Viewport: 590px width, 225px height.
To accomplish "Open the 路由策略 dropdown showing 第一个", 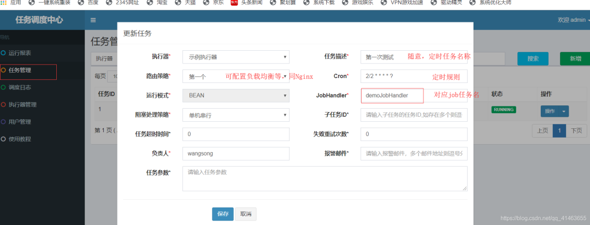I will point(236,76).
